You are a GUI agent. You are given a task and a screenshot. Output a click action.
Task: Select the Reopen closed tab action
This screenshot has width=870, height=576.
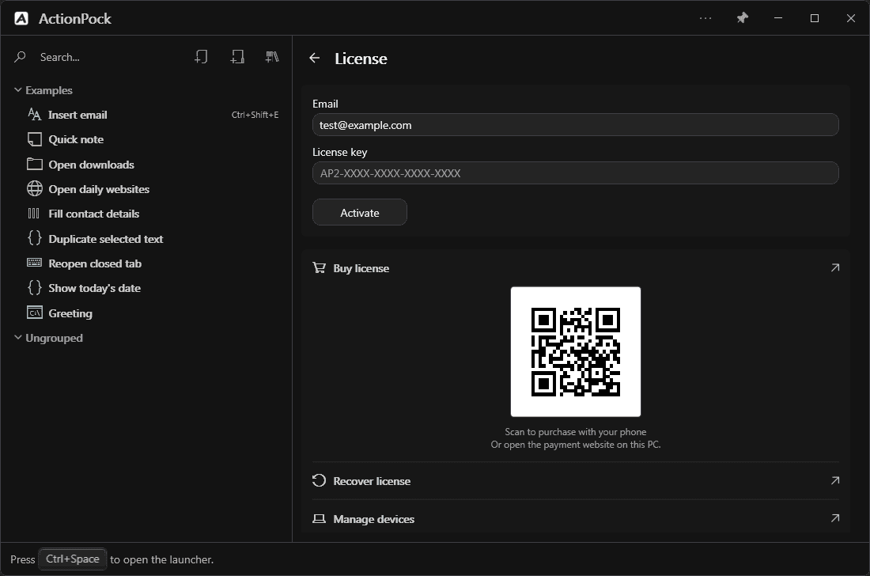146,263
